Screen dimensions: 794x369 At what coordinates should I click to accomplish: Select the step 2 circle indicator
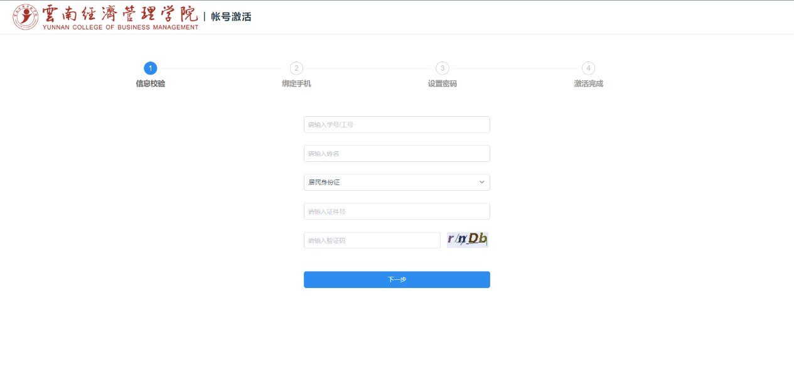tap(296, 68)
